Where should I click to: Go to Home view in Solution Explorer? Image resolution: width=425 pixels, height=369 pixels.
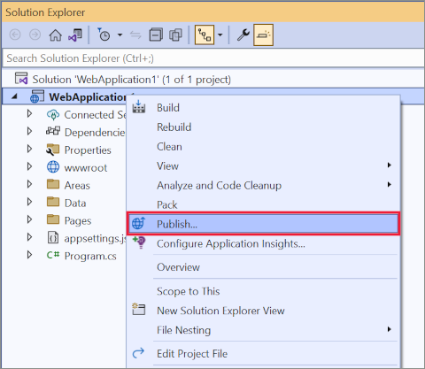(x=55, y=35)
